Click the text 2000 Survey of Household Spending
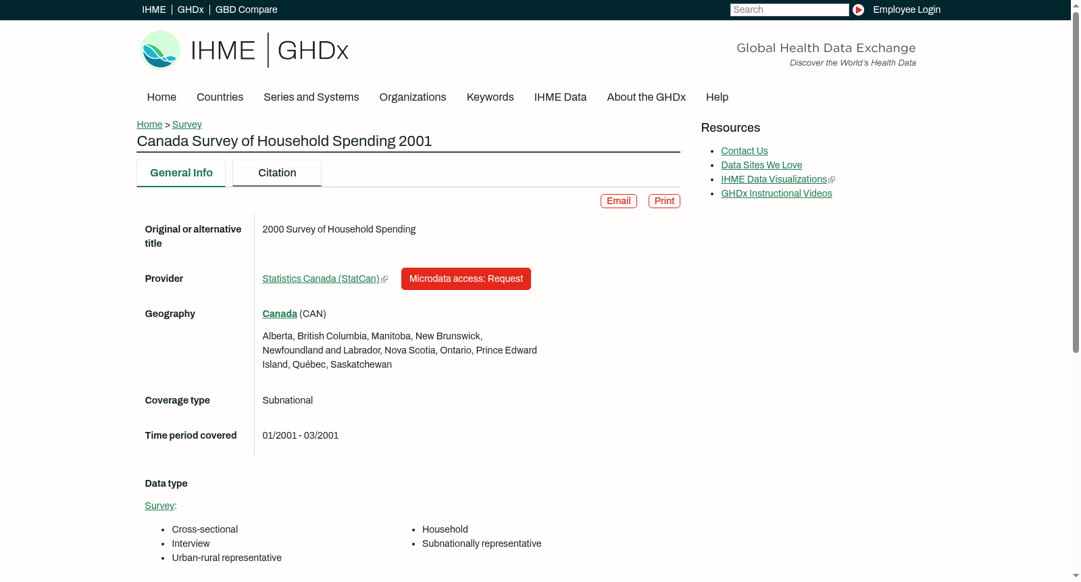1081x582 pixels. (x=339, y=229)
